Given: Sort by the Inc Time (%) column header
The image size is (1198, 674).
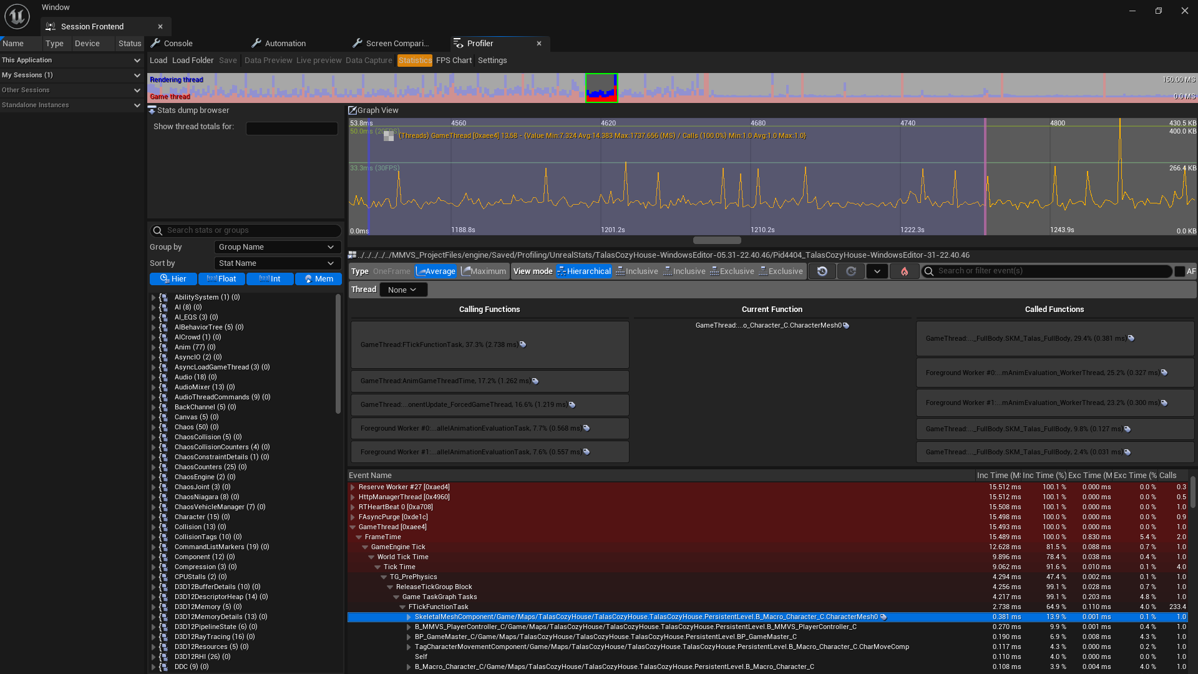Looking at the screenshot, I should pyautogui.click(x=1045, y=476).
